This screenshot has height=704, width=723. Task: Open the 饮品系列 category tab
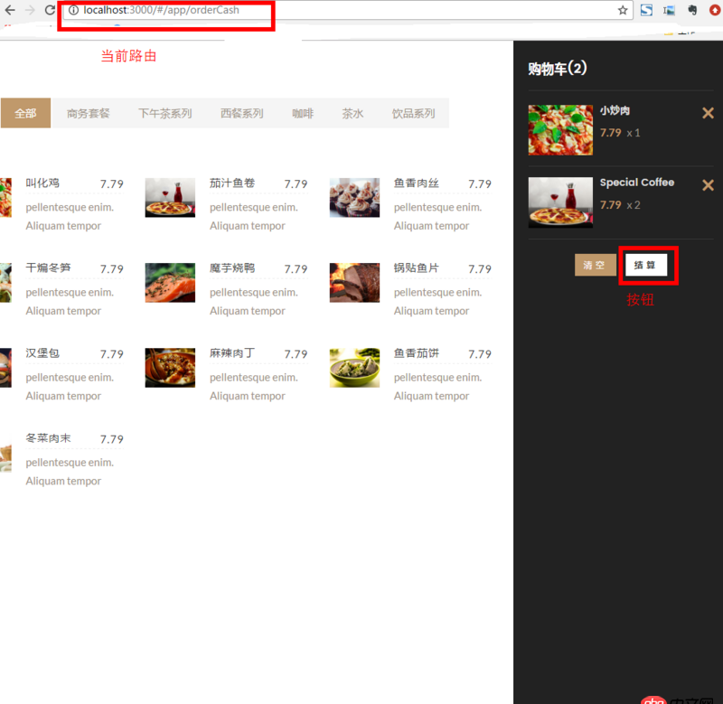tap(414, 112)
